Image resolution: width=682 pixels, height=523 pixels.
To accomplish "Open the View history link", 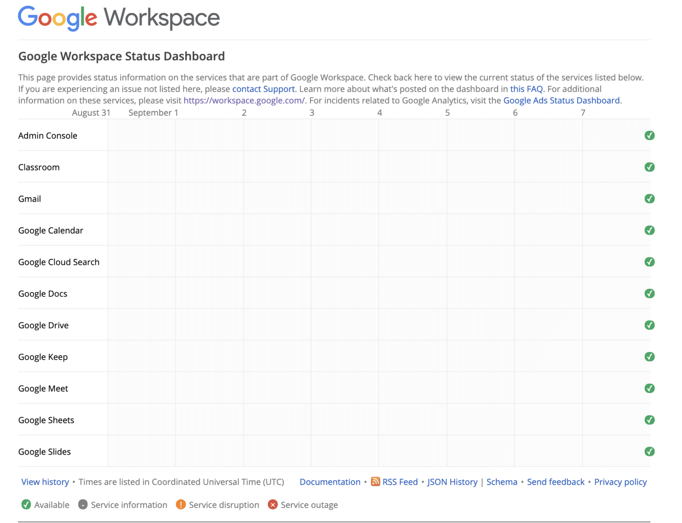I will [45, 482].
